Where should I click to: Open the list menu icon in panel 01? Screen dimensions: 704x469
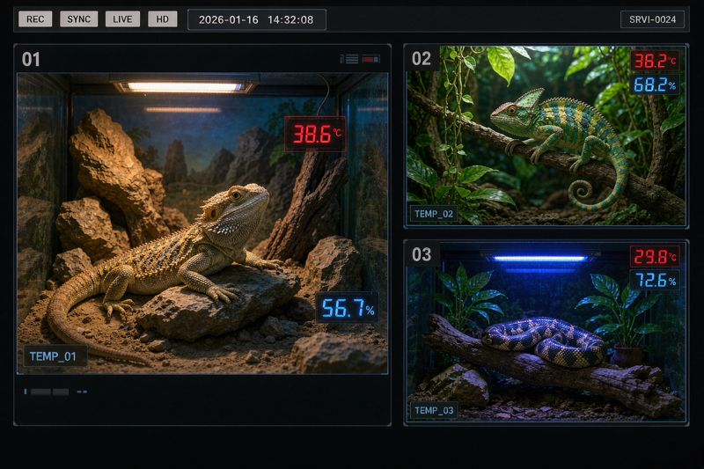point(352,59)
